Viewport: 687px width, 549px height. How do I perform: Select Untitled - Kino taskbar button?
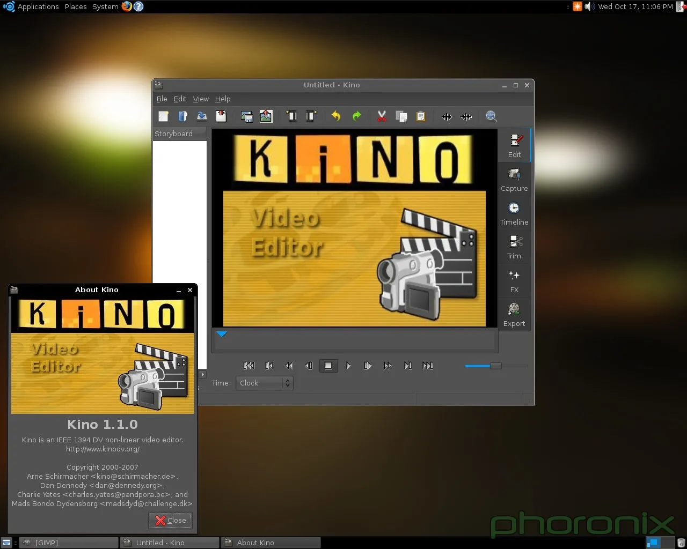170,543
